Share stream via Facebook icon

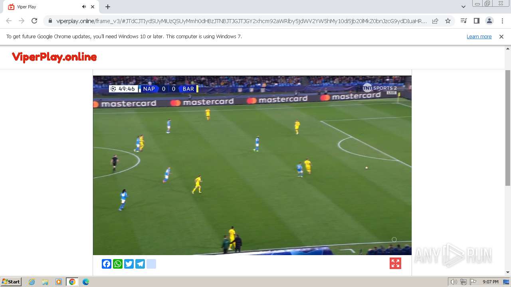107,264
